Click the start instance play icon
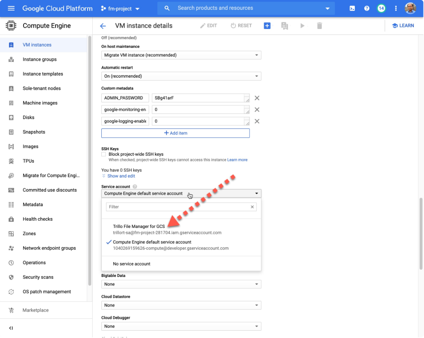This screenshot has height=338, width=424. [302, 26]
